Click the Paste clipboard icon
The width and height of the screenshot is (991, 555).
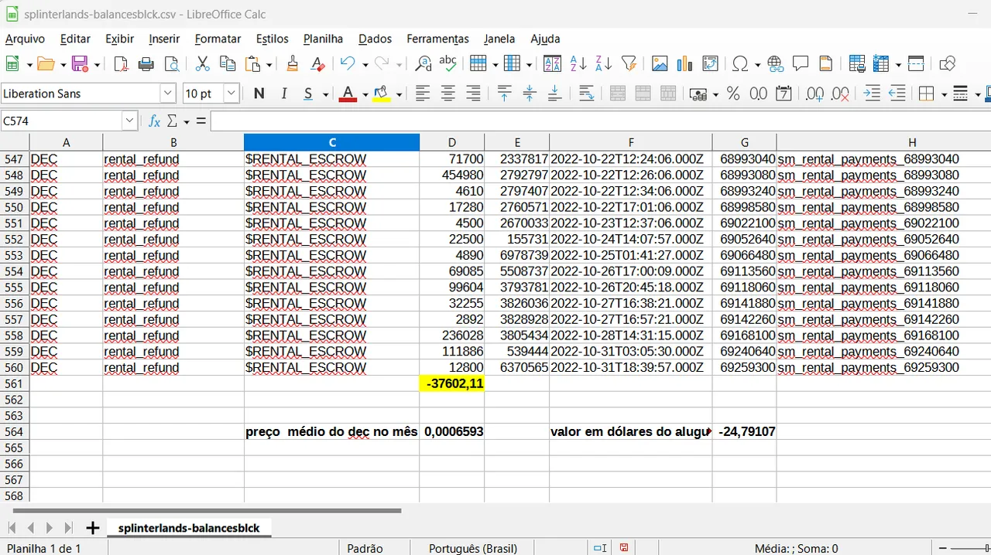[x=253, y=64]
